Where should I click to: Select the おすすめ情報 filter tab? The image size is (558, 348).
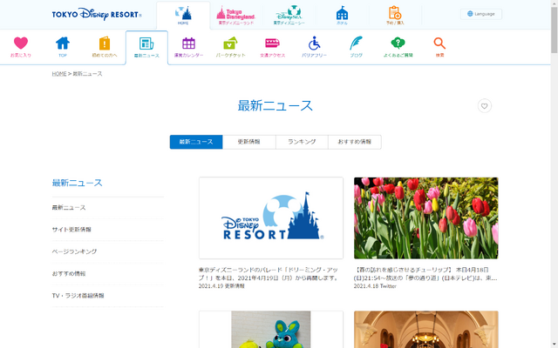[355, 142]
